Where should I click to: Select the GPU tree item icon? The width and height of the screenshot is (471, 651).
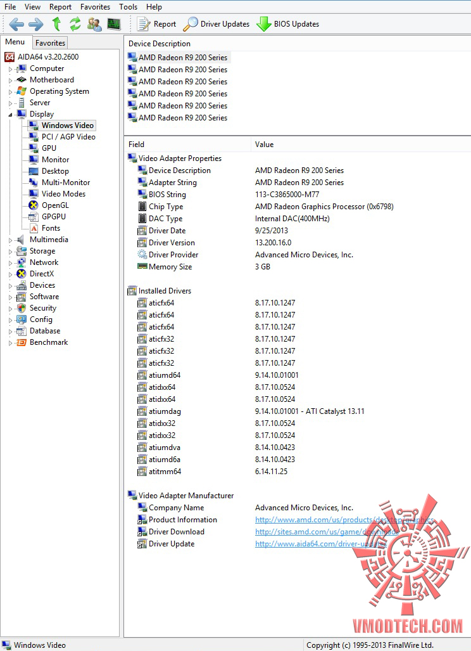pyautogui.click(x=34, y=148)
